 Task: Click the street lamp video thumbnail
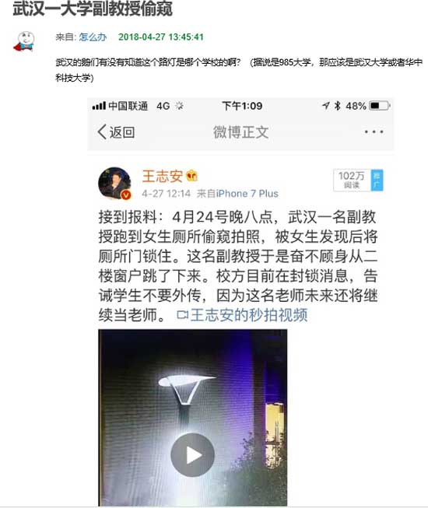pos(192,418)
